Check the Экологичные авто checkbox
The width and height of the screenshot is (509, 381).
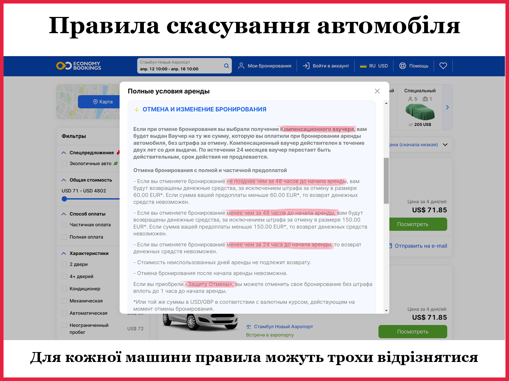[x=64, y=164]
